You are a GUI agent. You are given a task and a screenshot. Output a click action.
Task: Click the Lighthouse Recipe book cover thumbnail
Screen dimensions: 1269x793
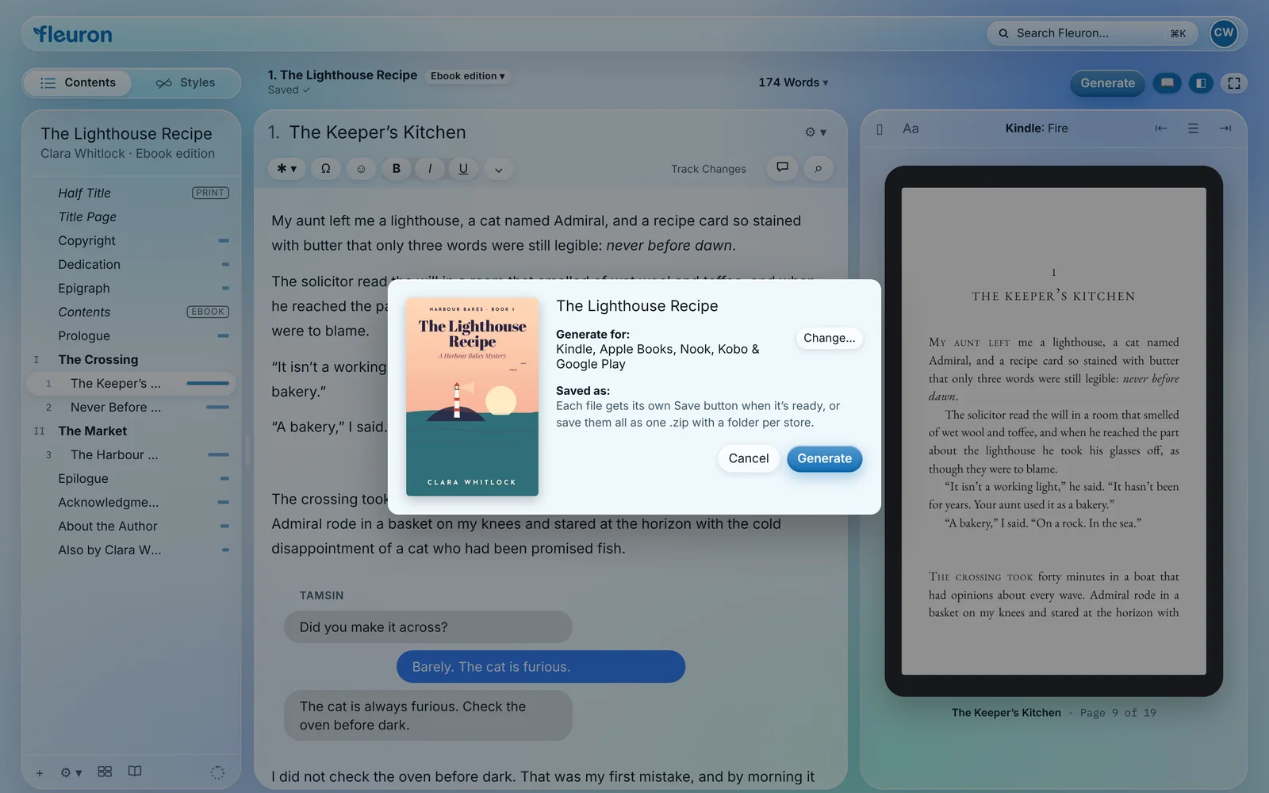click(x=472, y=396)
